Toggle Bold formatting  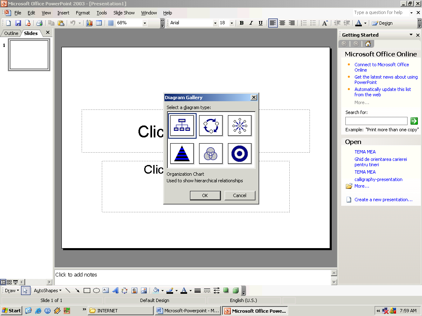(x=241, y=23)
